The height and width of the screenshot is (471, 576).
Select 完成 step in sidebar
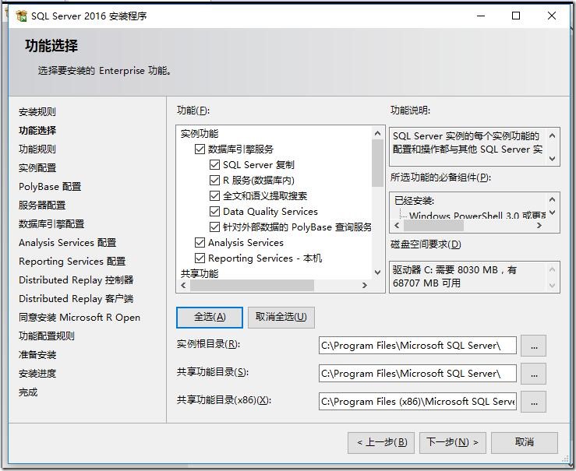(28, 392)
